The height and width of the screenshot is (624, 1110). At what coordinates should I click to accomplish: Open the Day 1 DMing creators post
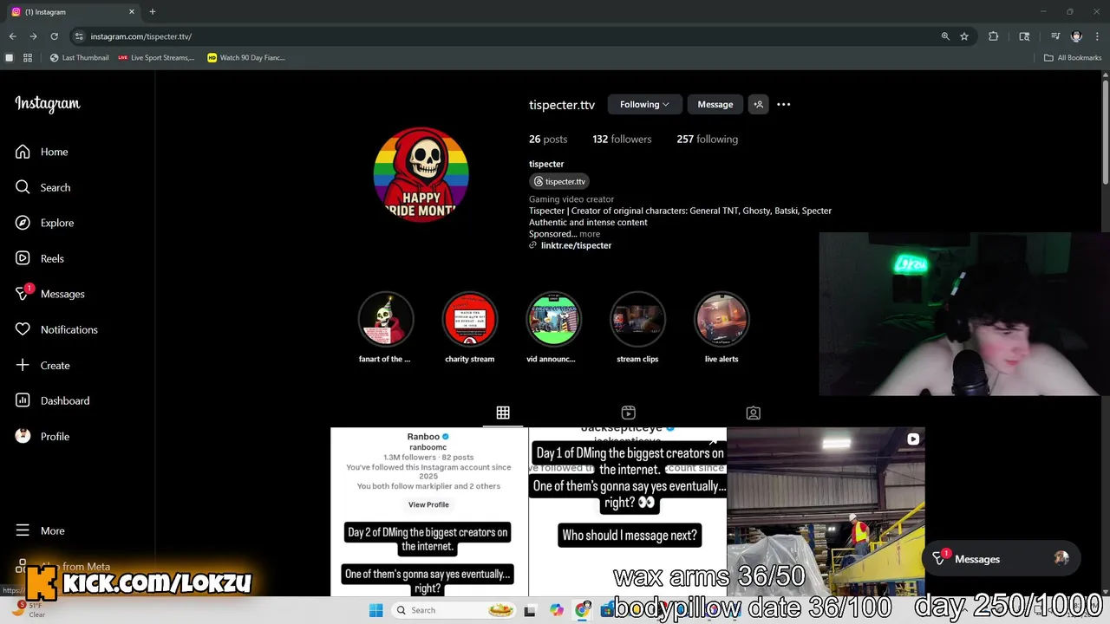tap(628, 511)
